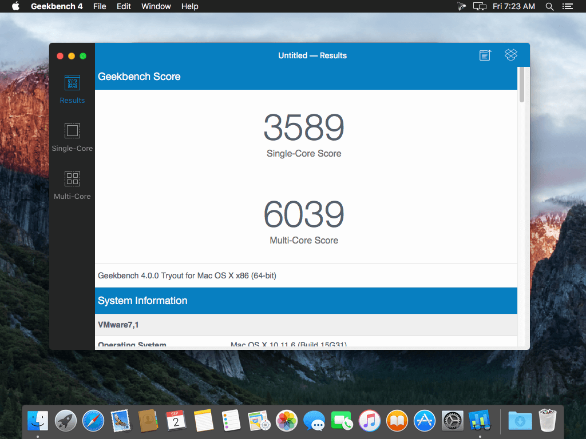The height and width of the screenshot is (439, 586).
Task: Open Spotlight search in the menu bar
Action: pos(549,6)
